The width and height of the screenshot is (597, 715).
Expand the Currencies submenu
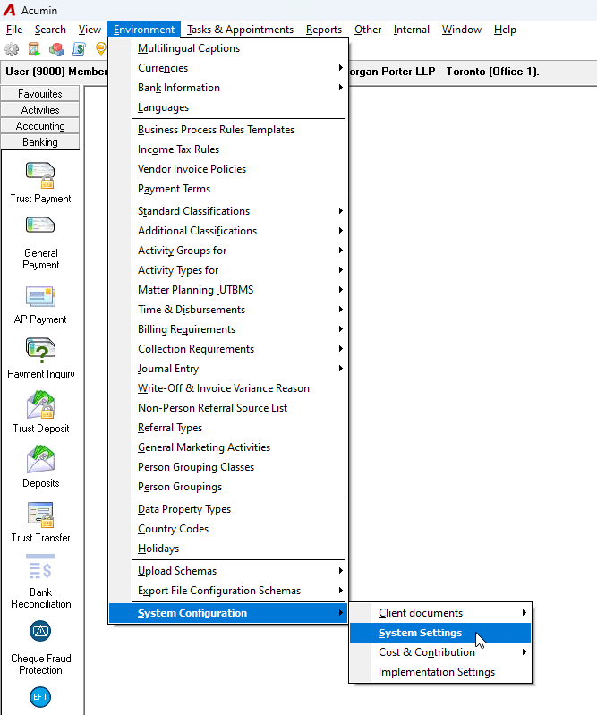coord(228,68)
